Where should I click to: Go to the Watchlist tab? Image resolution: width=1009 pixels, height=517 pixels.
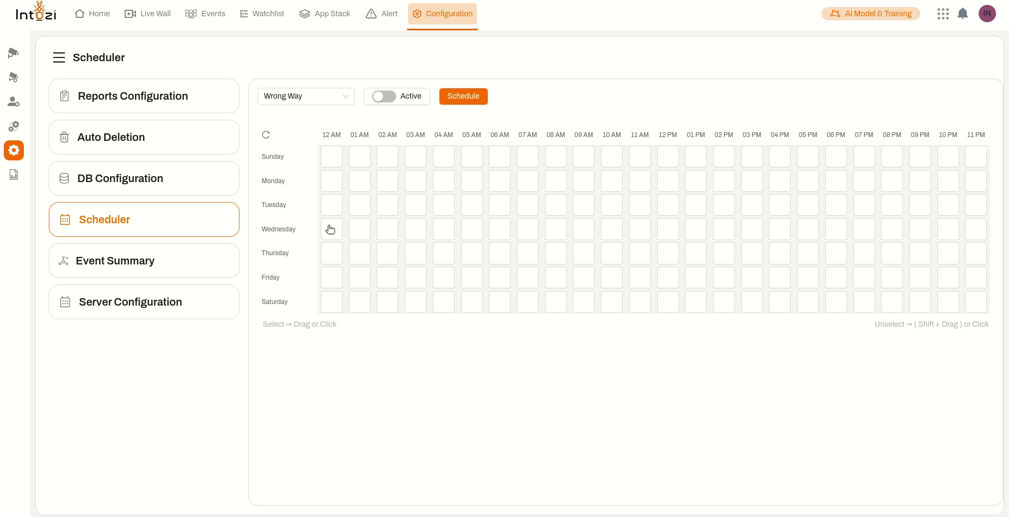tap(262, 14)
